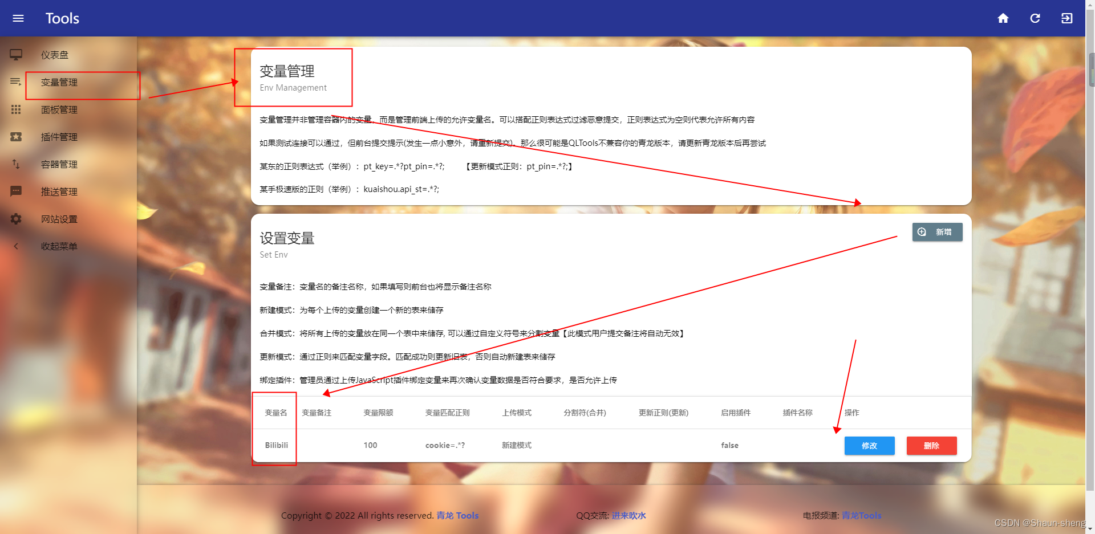The width and height of the screenshot is (1095, 534).
Task: Refresh the page with the reload icon
Action: (1035, 18)
